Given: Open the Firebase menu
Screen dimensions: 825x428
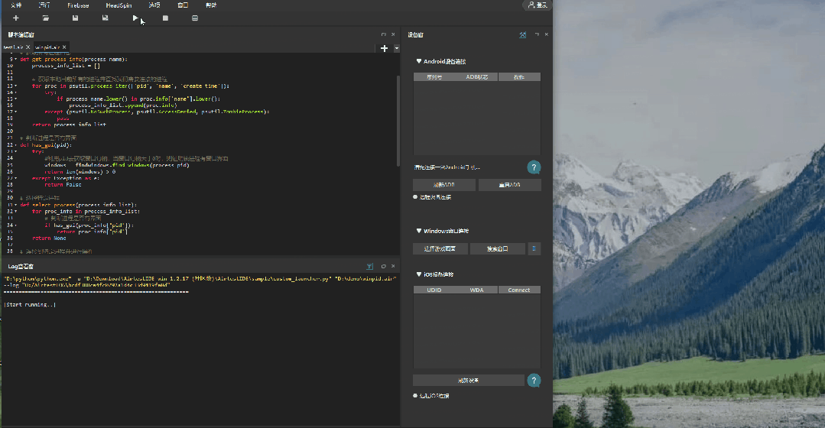Looking at the screenshot, I should tap(78, 5).
